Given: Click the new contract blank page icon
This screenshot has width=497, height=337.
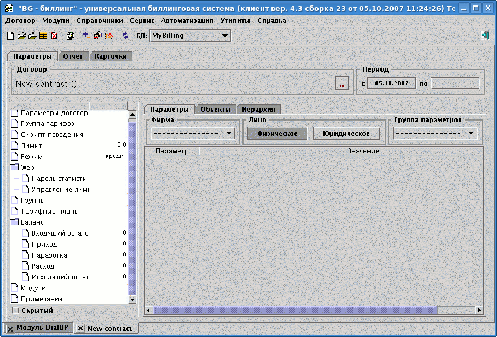Looking at the screenshot, I should point(10,36).
